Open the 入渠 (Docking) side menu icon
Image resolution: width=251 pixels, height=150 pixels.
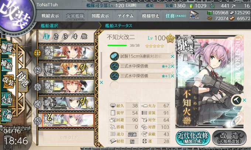point(7,99)
